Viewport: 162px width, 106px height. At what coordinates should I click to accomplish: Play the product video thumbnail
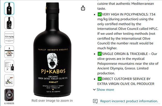click(x=9, y=95)
